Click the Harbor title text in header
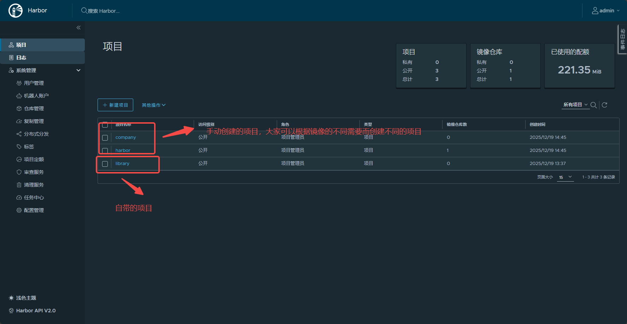Screen dimensions: 627x324 click(37, 11)
